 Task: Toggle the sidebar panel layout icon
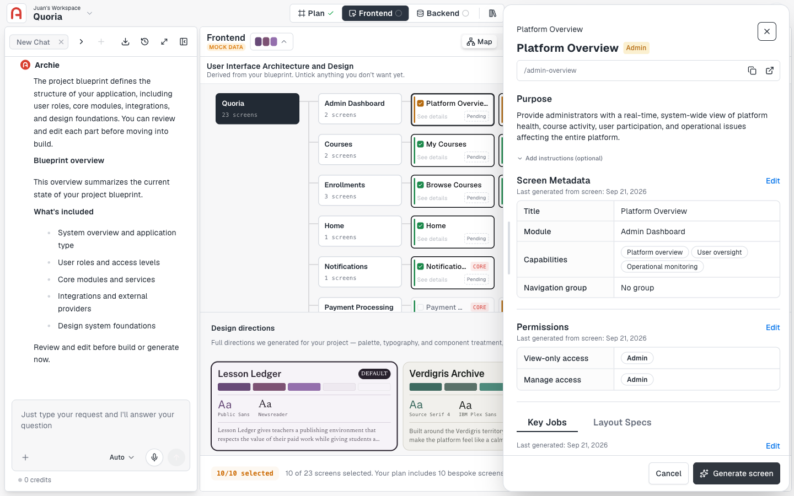click(x=184, y=42)
